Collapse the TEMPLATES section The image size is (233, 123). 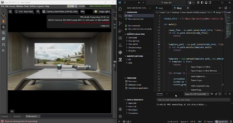pyautogui.click(x=131, y=78)
